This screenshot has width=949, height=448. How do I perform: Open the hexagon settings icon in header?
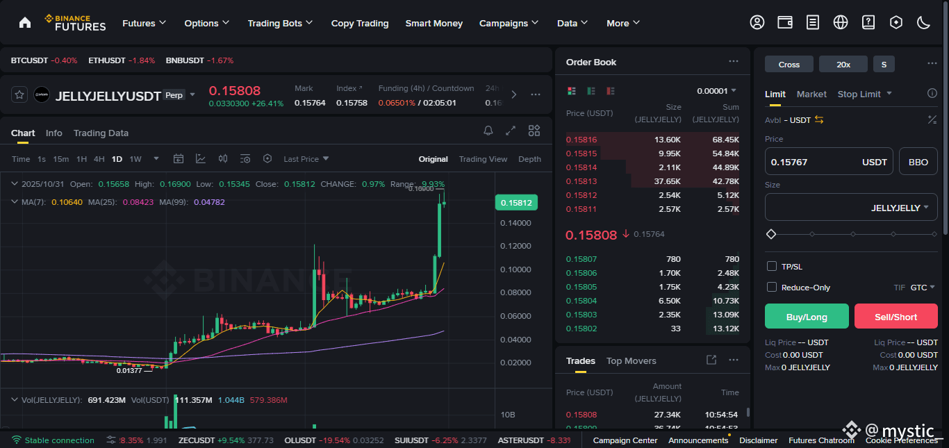pos(896,23)
